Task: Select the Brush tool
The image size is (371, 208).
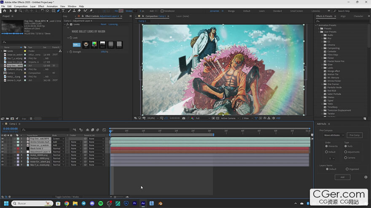Action: pos(69,11)
